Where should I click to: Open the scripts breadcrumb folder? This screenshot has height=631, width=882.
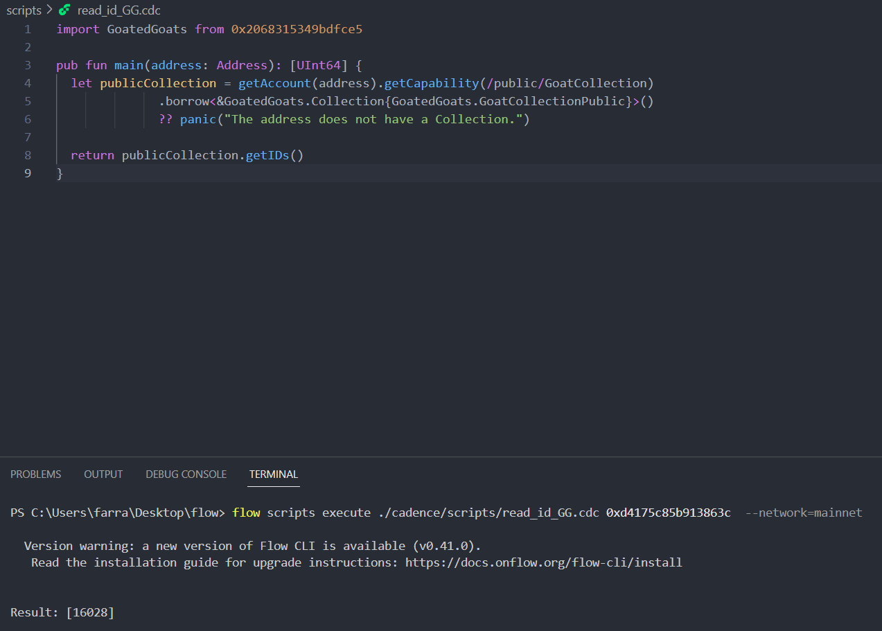pyautogui.click(x=24, y=10)
